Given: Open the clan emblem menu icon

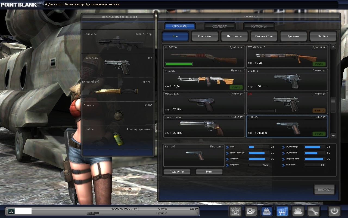Looking at the screenshot, I should [235, 211].
